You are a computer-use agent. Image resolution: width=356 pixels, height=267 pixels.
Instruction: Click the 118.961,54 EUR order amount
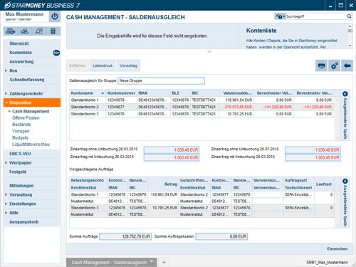point(164,194)
